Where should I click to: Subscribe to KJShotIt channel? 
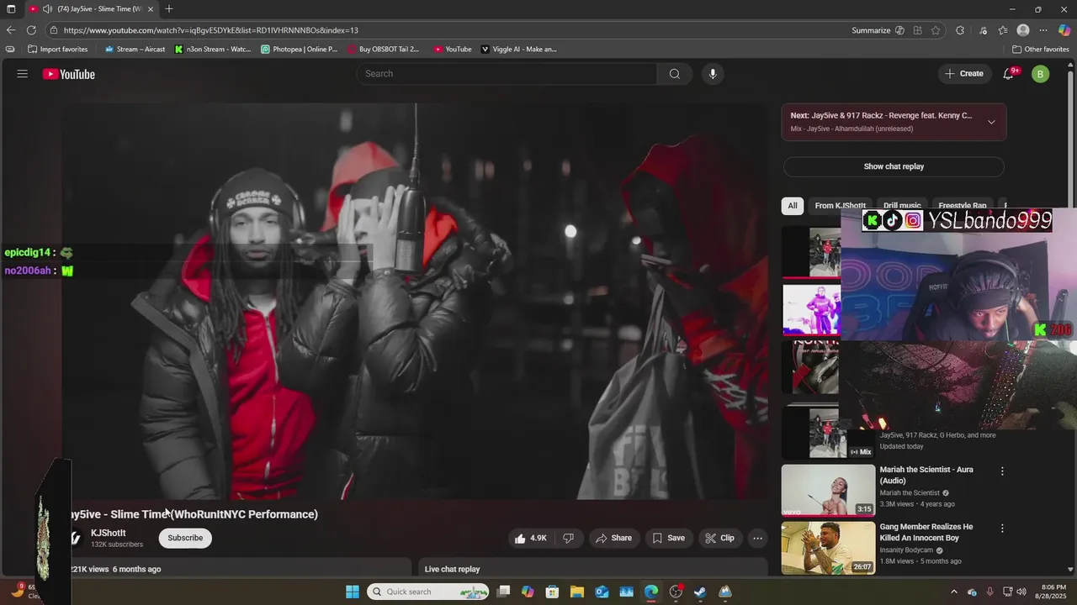pos(185,538)
